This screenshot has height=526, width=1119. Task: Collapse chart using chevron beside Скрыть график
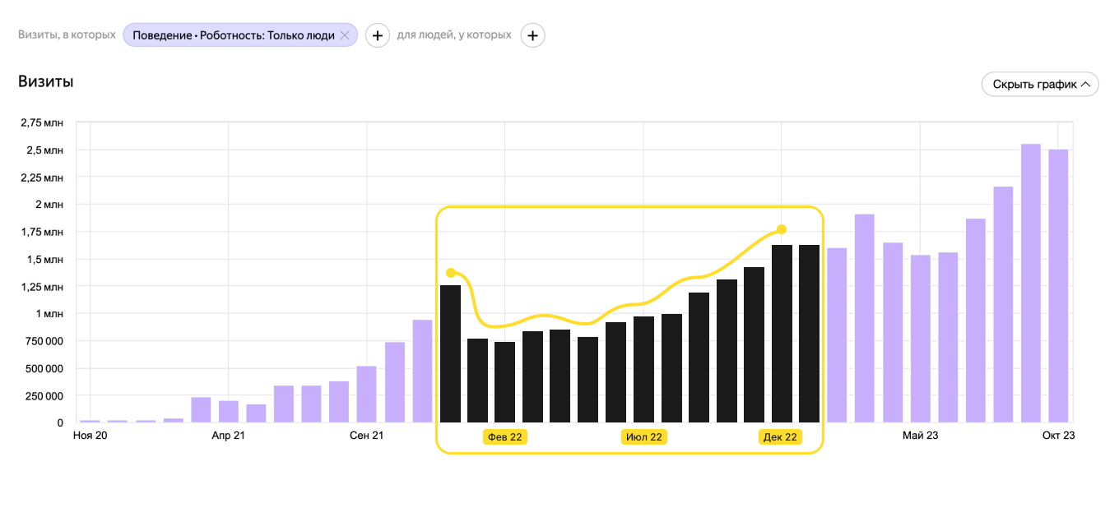pos(1086,84)
